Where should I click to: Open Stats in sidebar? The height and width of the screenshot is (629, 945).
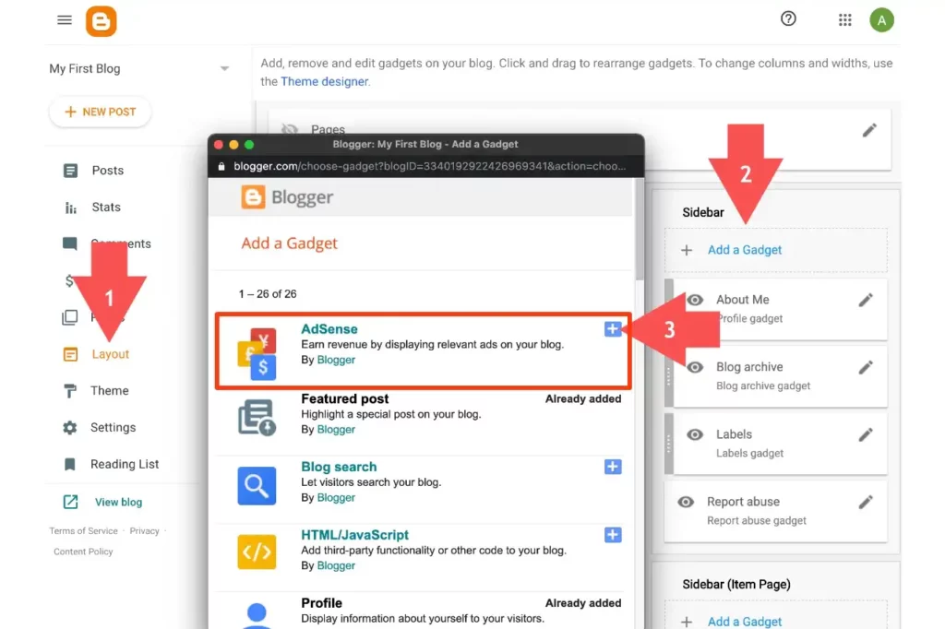(106, 208)
